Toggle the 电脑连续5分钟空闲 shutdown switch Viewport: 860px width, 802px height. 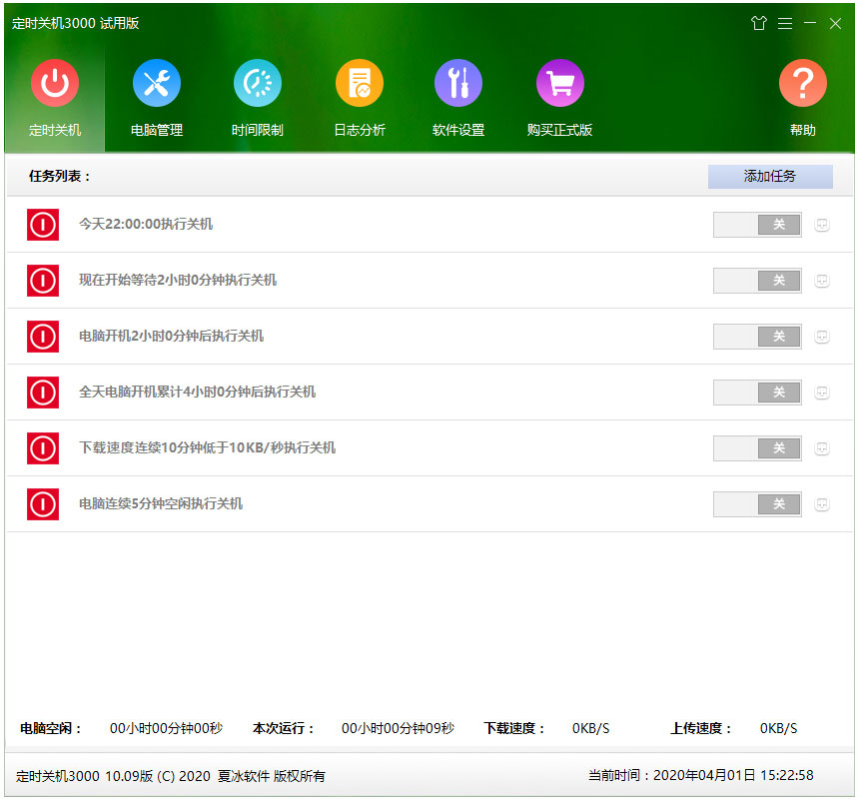coord(757,504)
